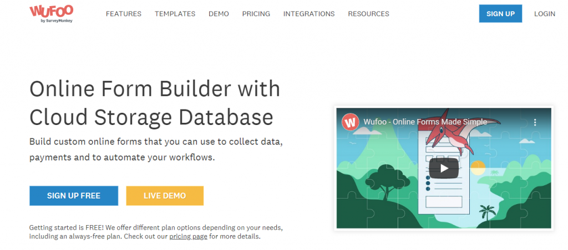The width and height of the screenshot is (568, 250).
Task: Click the heading Online Form Builder with Cloud Storage Database
Action: pos(155,103)
